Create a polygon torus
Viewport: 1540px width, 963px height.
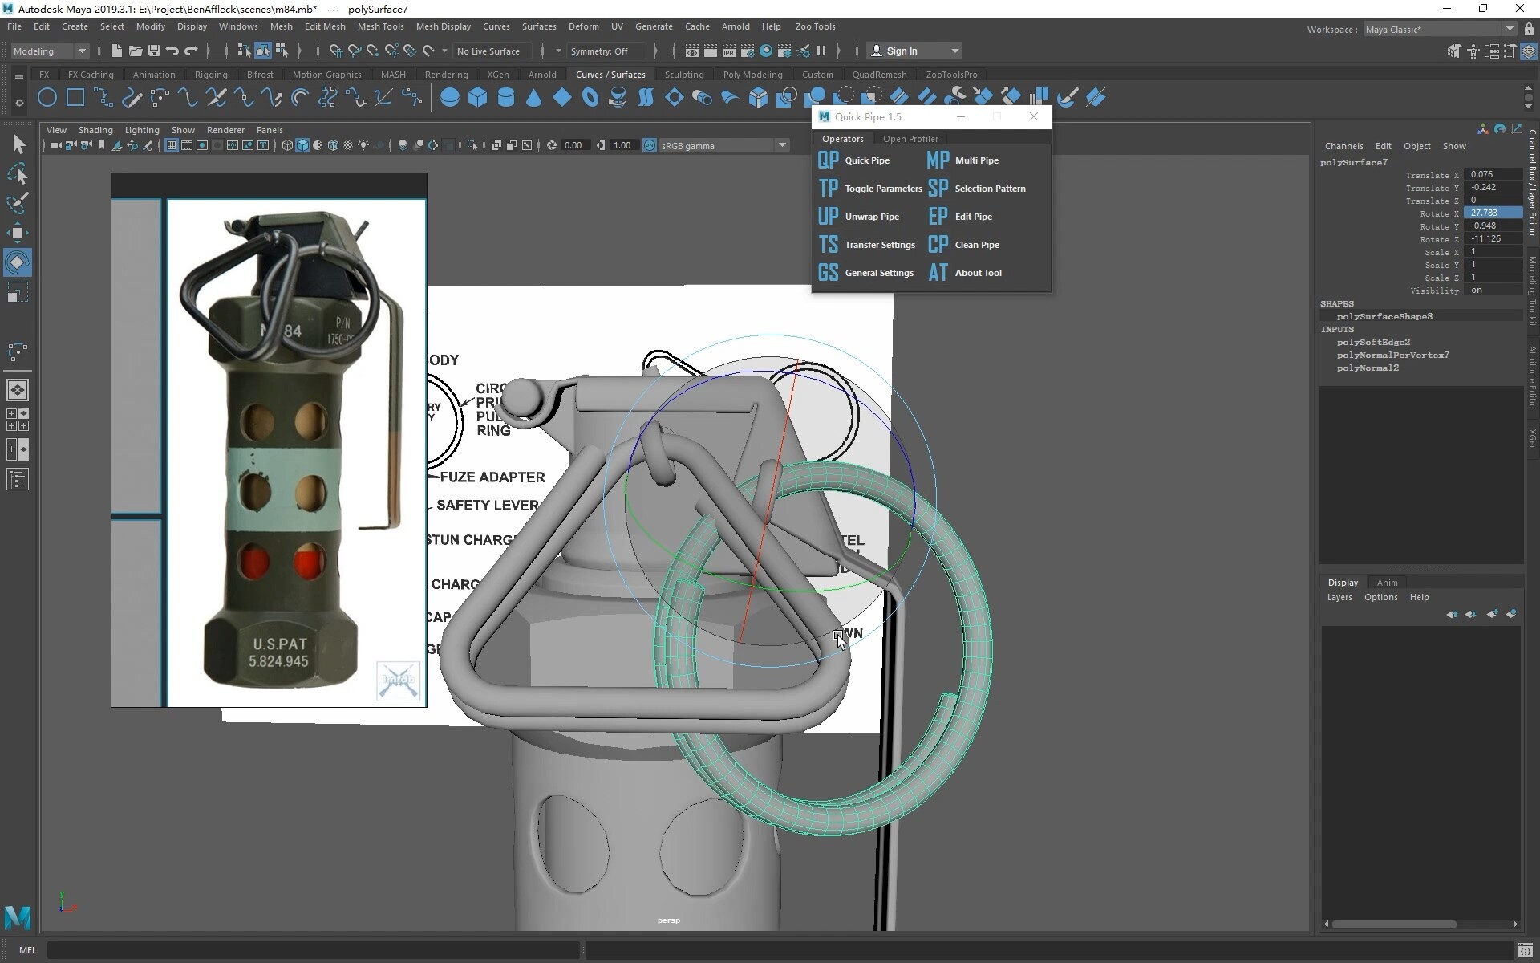pyautogui.click(x=590, y=97)
